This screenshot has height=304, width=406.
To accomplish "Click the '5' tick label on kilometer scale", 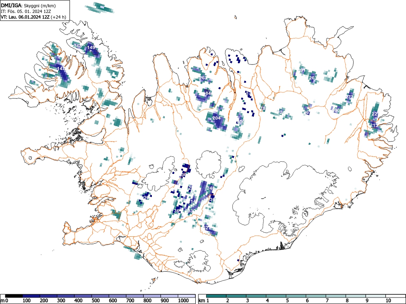I will (x=287, y=301).
